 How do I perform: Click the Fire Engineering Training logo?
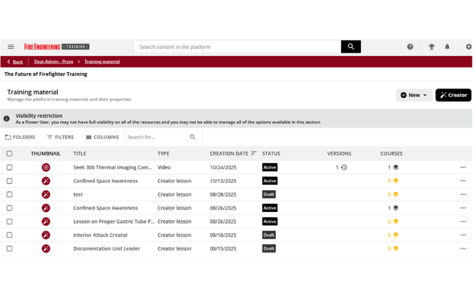tap(56, 47)
